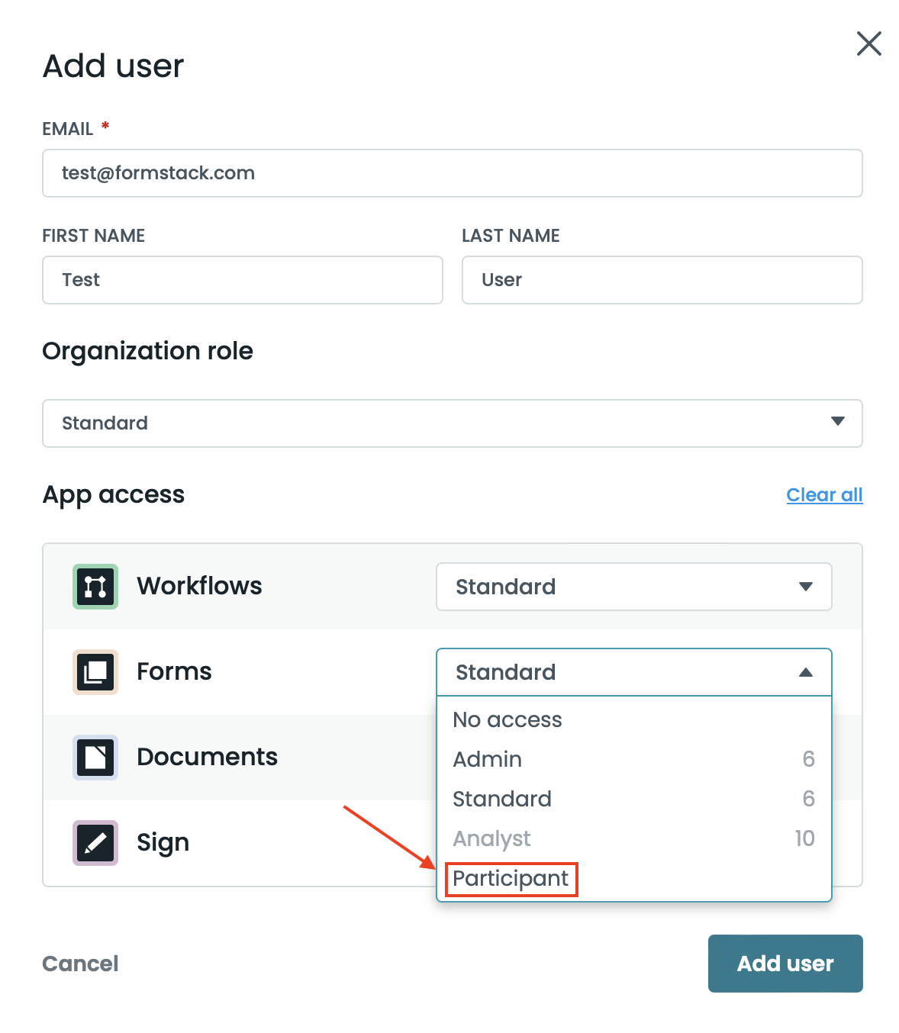
Task: Focus the Email input field
Action: pyautogui.click(x=452, y=173)
